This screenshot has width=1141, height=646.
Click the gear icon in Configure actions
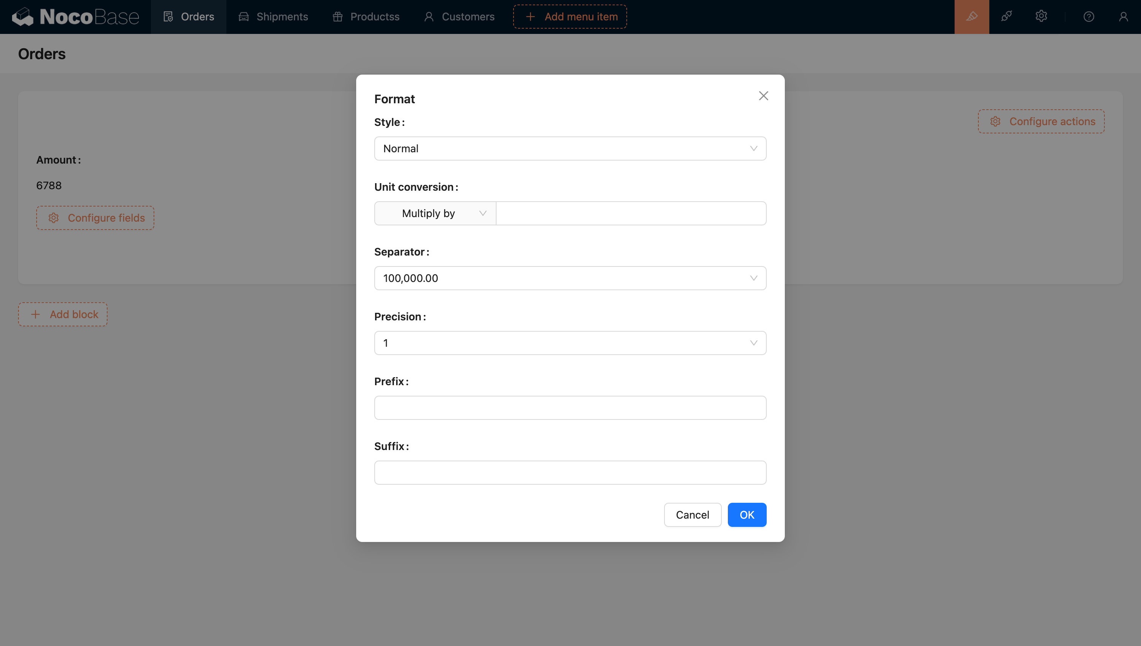(995, 122)
